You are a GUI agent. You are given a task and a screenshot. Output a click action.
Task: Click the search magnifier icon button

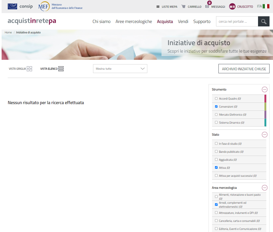point(264,21)
